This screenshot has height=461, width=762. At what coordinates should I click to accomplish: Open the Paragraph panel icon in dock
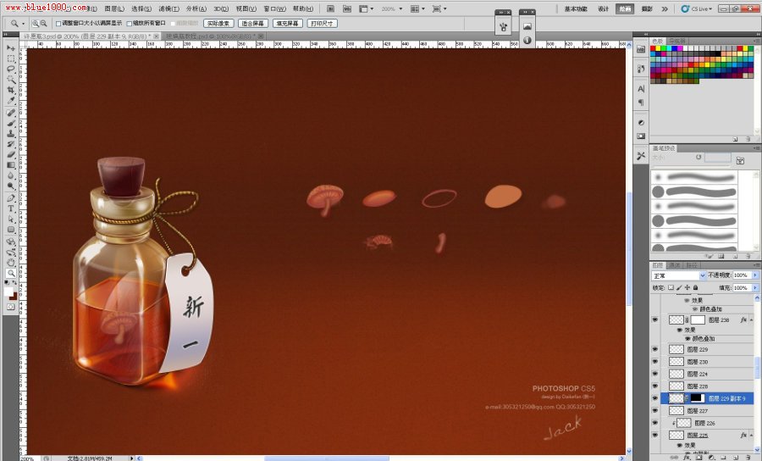641,103
